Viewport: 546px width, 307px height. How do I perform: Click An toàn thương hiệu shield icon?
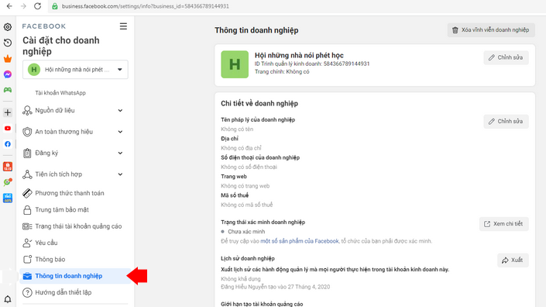point(27,132)
